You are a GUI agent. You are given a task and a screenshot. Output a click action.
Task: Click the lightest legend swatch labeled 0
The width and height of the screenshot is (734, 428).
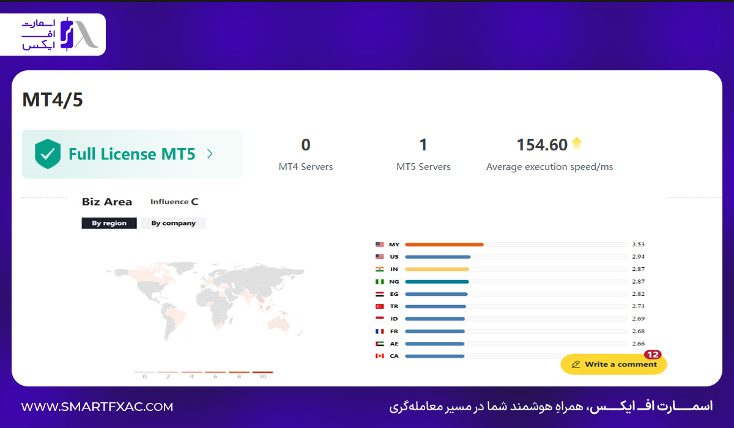(144, 372)
